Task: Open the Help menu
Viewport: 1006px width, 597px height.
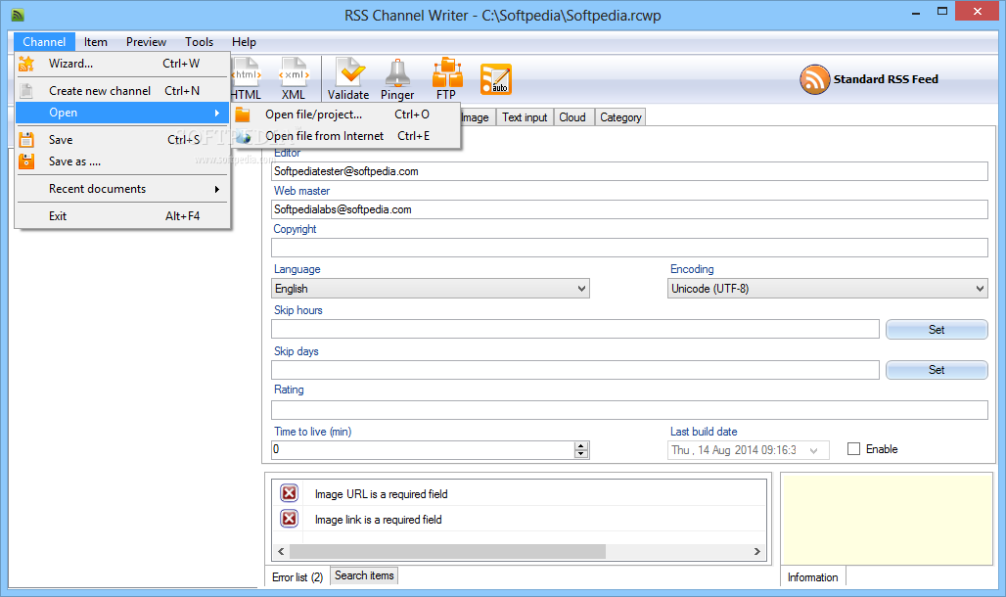Action: [244, 42]
